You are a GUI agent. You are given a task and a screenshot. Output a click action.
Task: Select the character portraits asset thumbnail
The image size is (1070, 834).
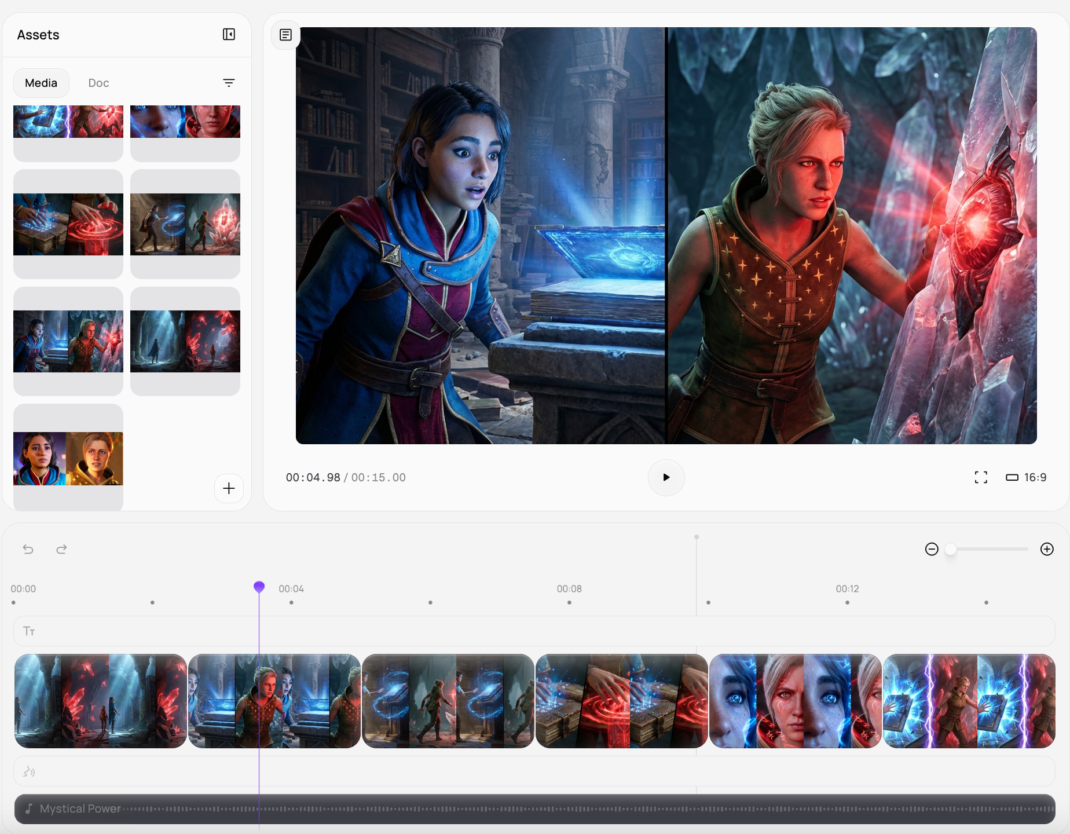coord(68,458)
